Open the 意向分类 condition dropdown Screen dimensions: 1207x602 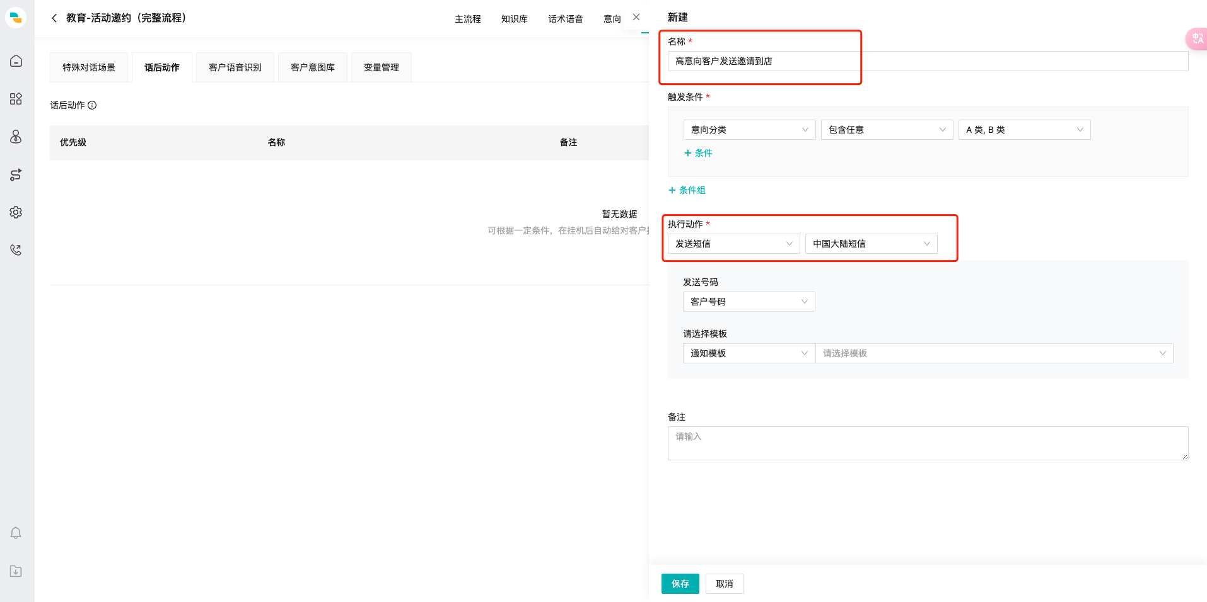point(750,130)
